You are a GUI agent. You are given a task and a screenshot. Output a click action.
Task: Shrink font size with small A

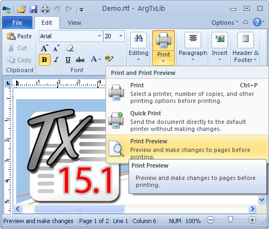point(56,48)
